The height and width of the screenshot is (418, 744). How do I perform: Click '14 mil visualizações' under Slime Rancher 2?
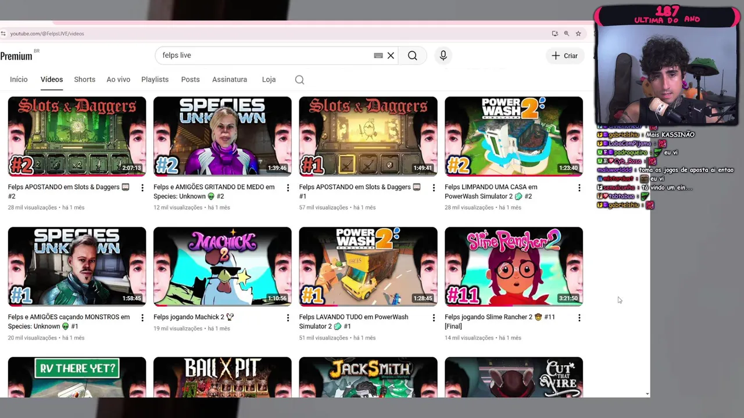469,338
